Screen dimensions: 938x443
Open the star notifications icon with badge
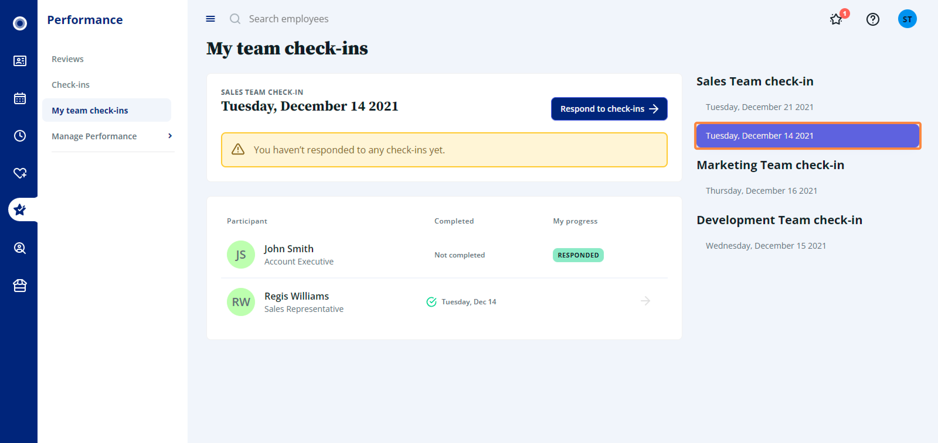point(836,19)
